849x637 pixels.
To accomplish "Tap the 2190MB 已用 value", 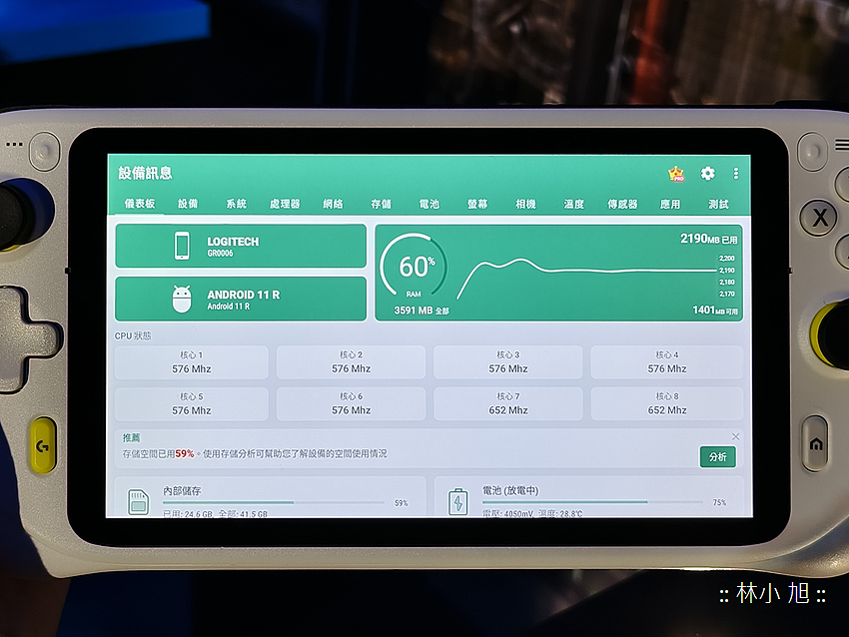I will coord(709,239).
